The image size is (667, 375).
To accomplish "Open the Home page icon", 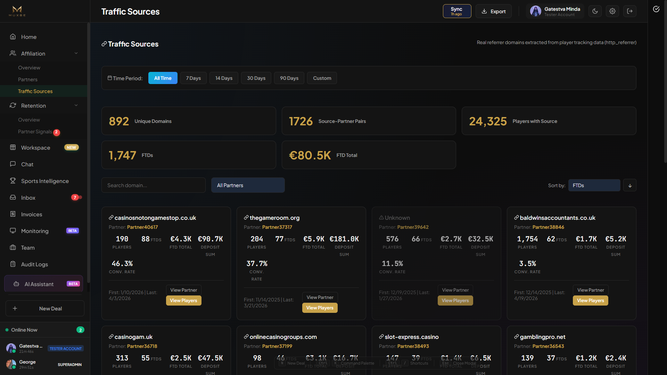I will pyautogui.click(x=13, y=37).
